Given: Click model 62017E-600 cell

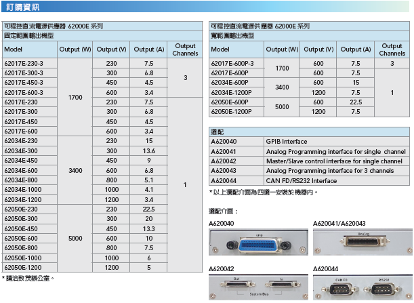Looking at the screenshot, I should coord(30,132).
